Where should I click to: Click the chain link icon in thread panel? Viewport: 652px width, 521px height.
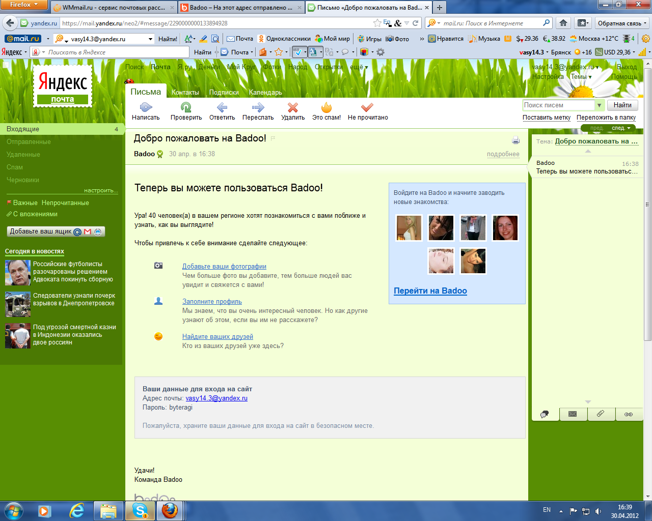[629, 414]
